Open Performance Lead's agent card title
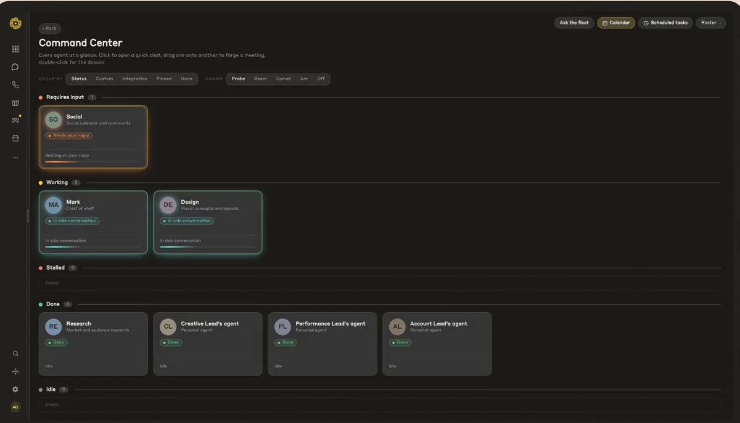The image size is (740, 423). (331, 323)
